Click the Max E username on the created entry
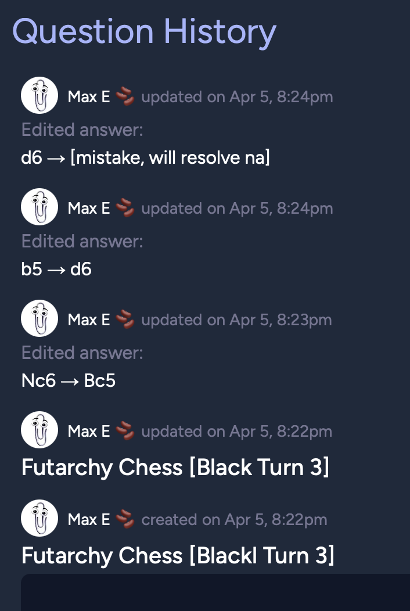The width and height of the screenshot is (410, 611). coord(89,520)
